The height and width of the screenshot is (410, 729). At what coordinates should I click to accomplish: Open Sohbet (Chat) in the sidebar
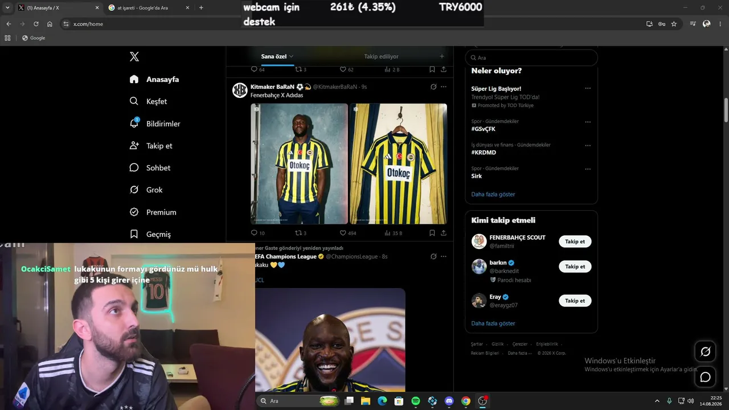[150, 168]
